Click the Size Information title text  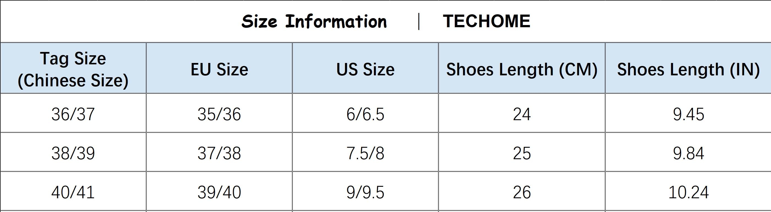314,21
